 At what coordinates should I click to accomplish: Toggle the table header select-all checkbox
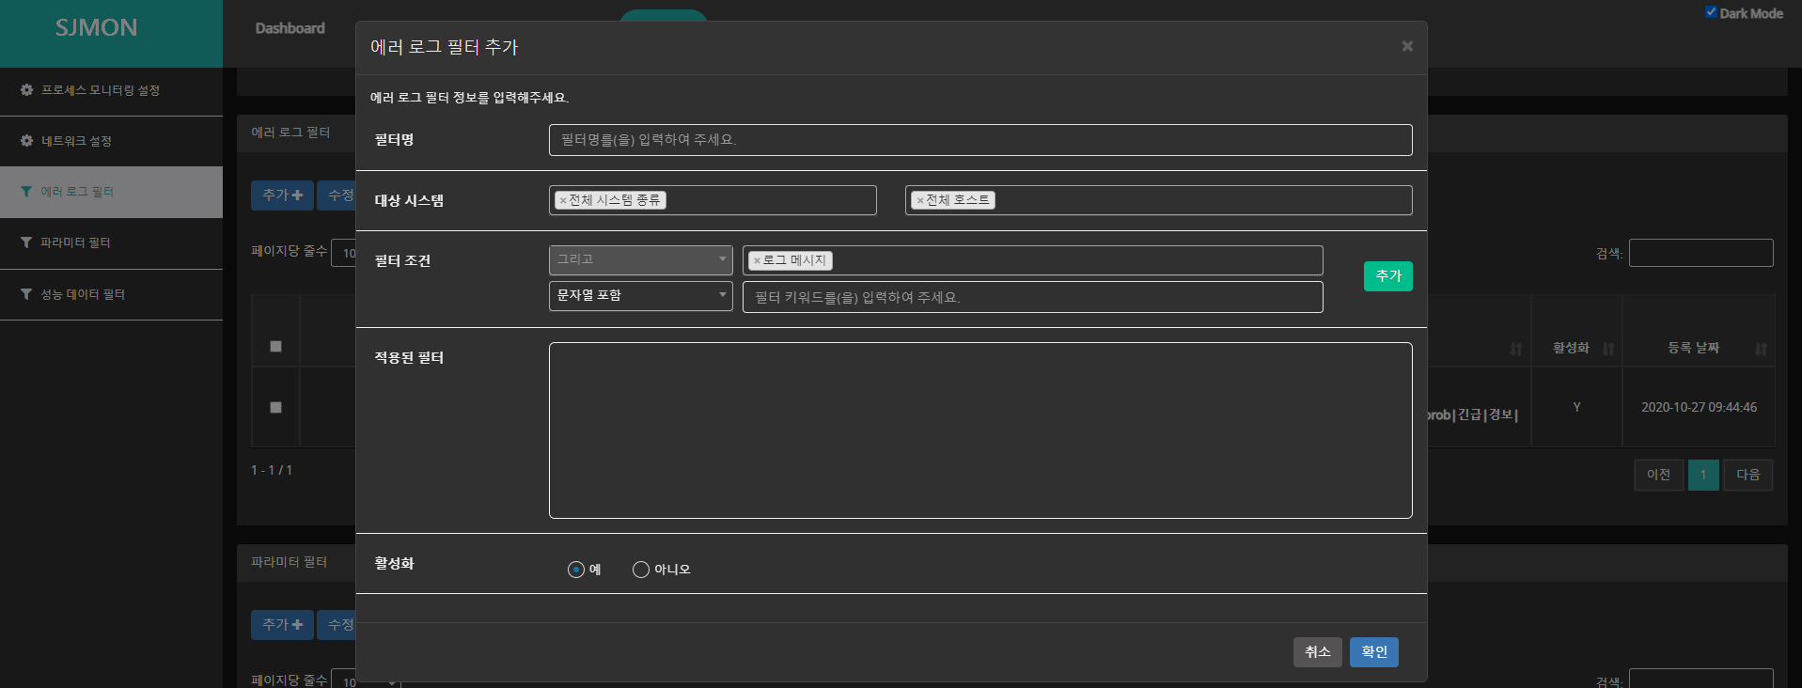pos(275,347)
